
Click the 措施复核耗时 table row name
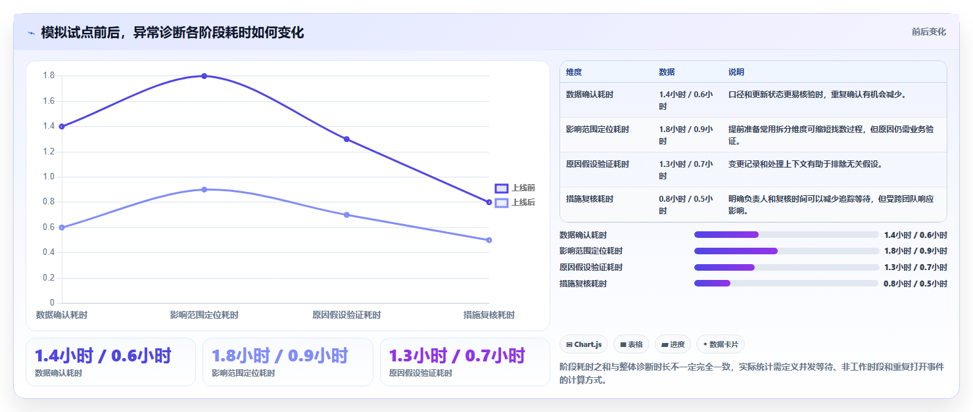[x=590, y=199]
